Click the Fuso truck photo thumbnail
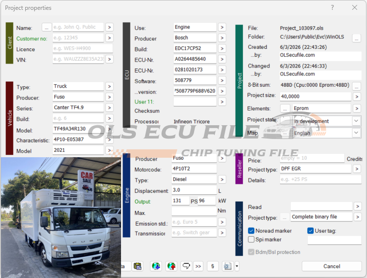 click(x=61, y=217)
